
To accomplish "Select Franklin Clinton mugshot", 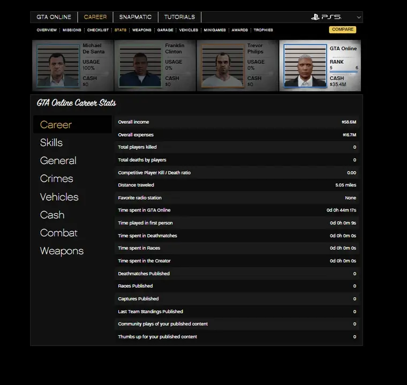I will click(140, 66).
